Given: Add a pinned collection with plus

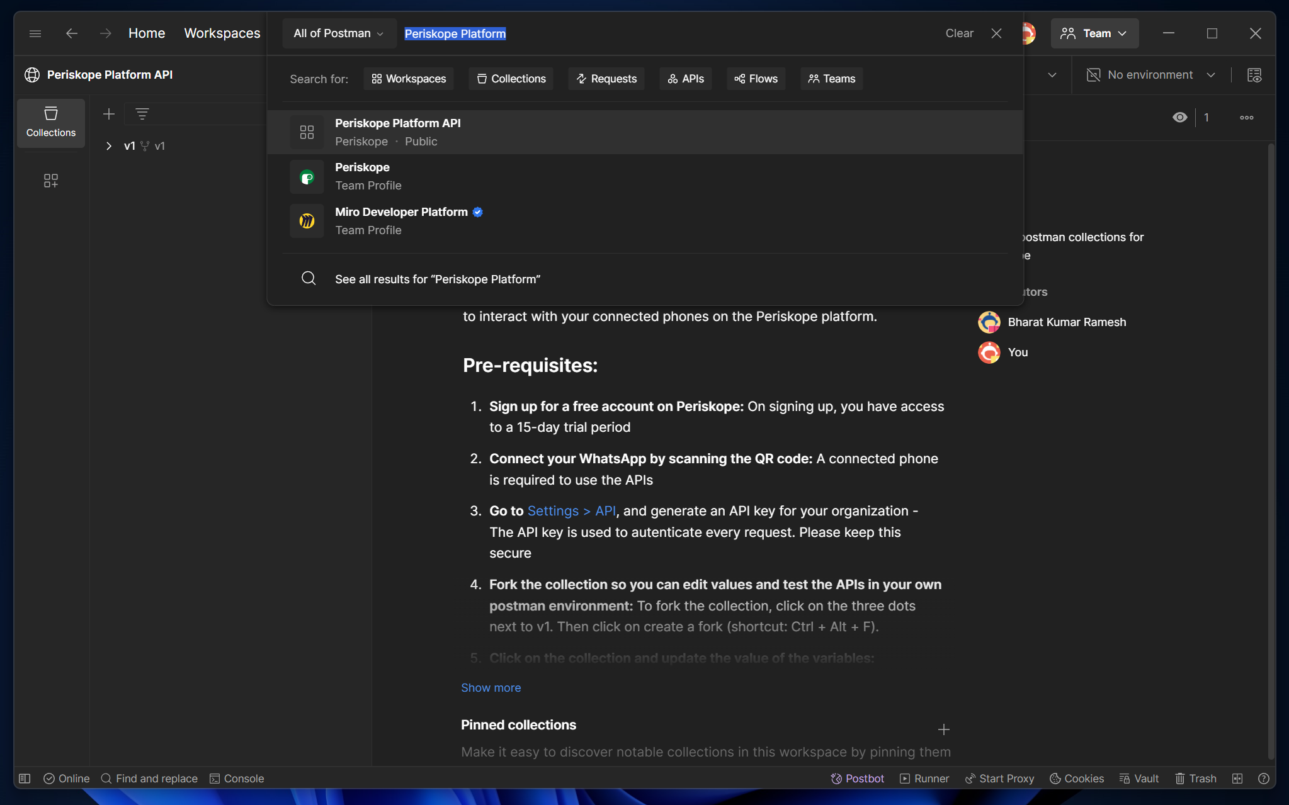Looking at the screenshot, I should [943, 729].
